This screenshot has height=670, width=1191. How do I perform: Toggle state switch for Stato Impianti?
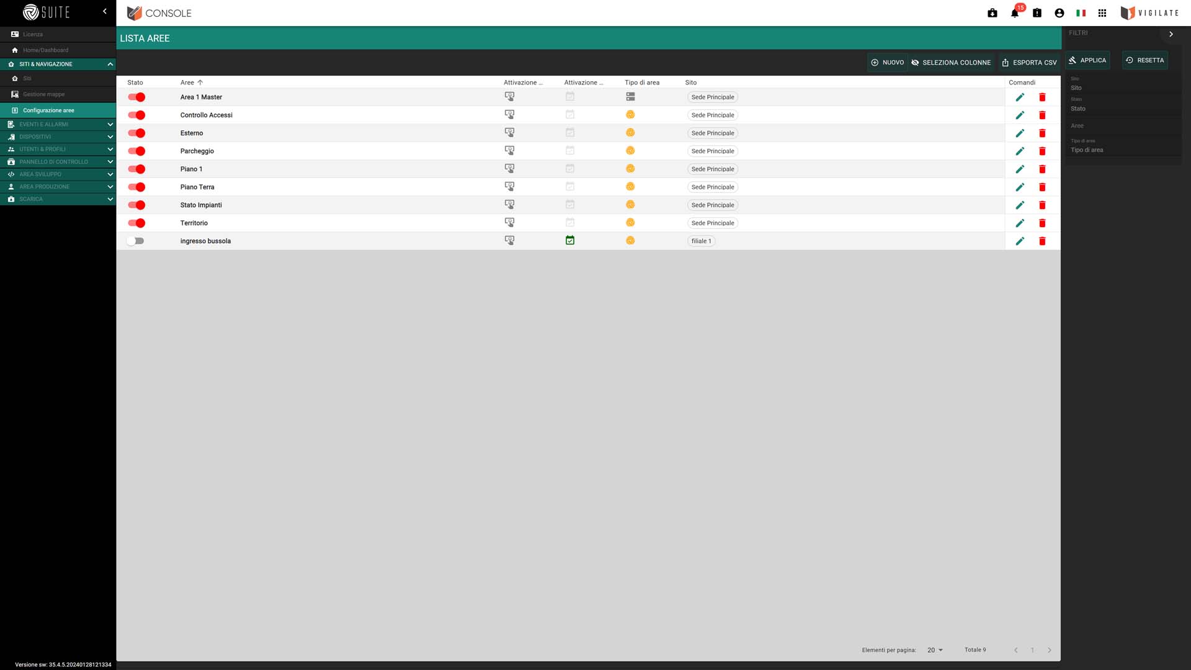click(136, 205)
